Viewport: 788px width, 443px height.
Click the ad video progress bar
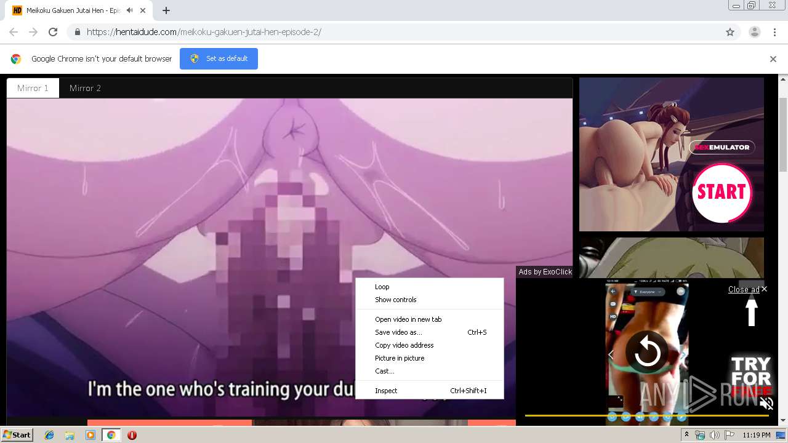tap(646, 416)
